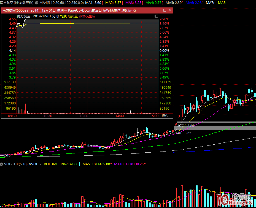Click the 4.14 previous close price label
The height and width of the screenshot is (208, 256).
pos(12,51)
